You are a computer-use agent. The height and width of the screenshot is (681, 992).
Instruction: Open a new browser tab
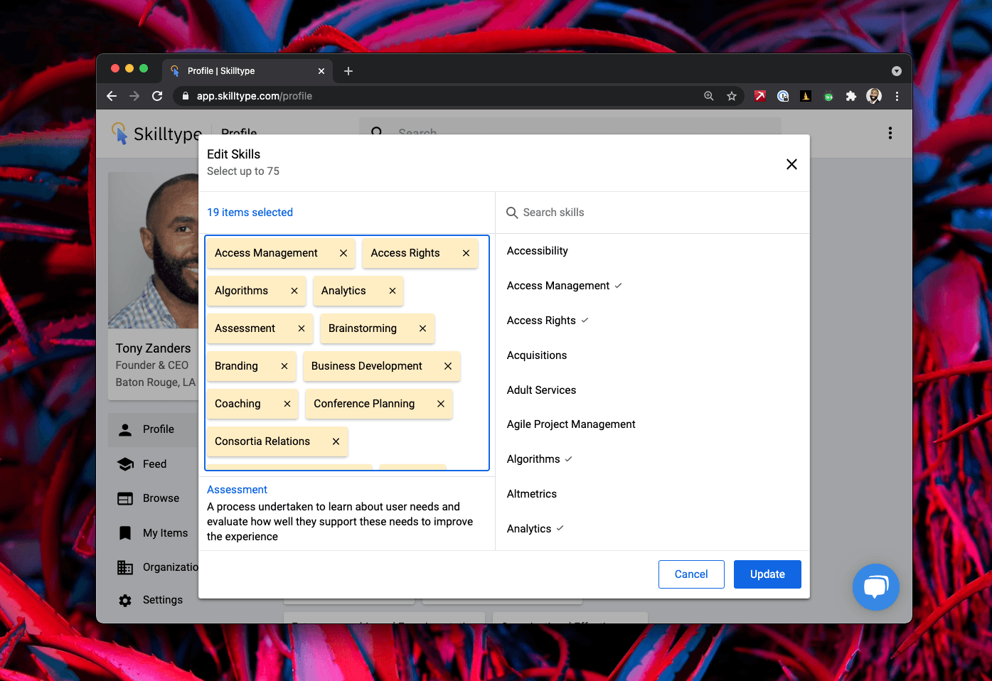pos(348,71)
